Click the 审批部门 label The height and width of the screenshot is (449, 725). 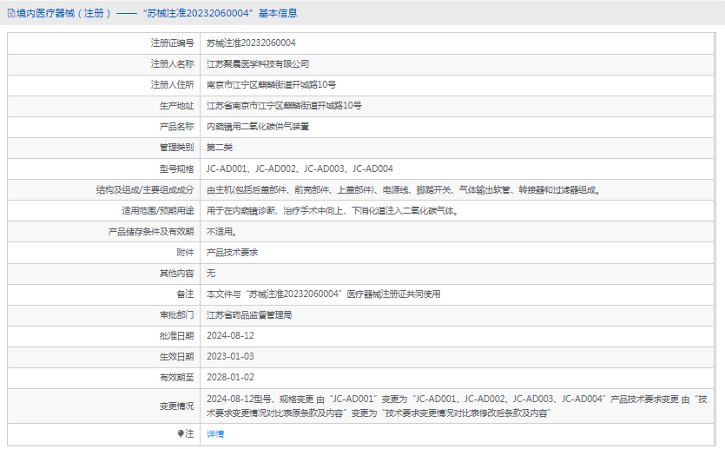coord(176,315)
